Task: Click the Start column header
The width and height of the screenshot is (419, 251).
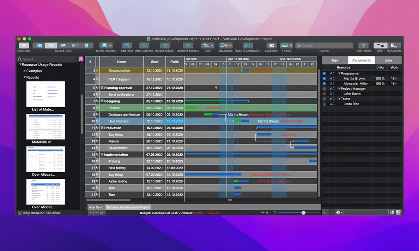Action: pos(154,62)
